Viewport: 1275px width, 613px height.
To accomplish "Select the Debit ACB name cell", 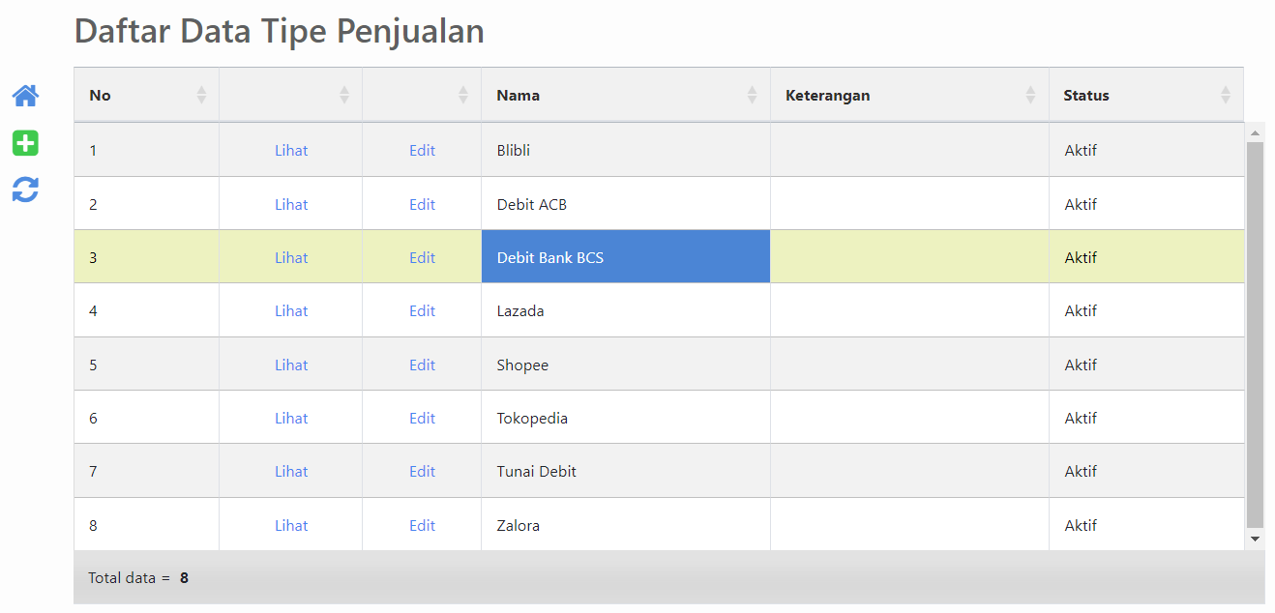I will 626,204.
